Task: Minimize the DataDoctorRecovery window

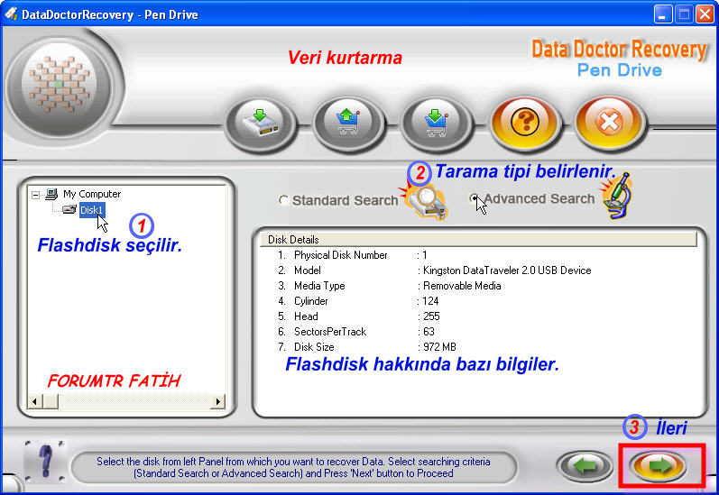Action: (662, 14)
